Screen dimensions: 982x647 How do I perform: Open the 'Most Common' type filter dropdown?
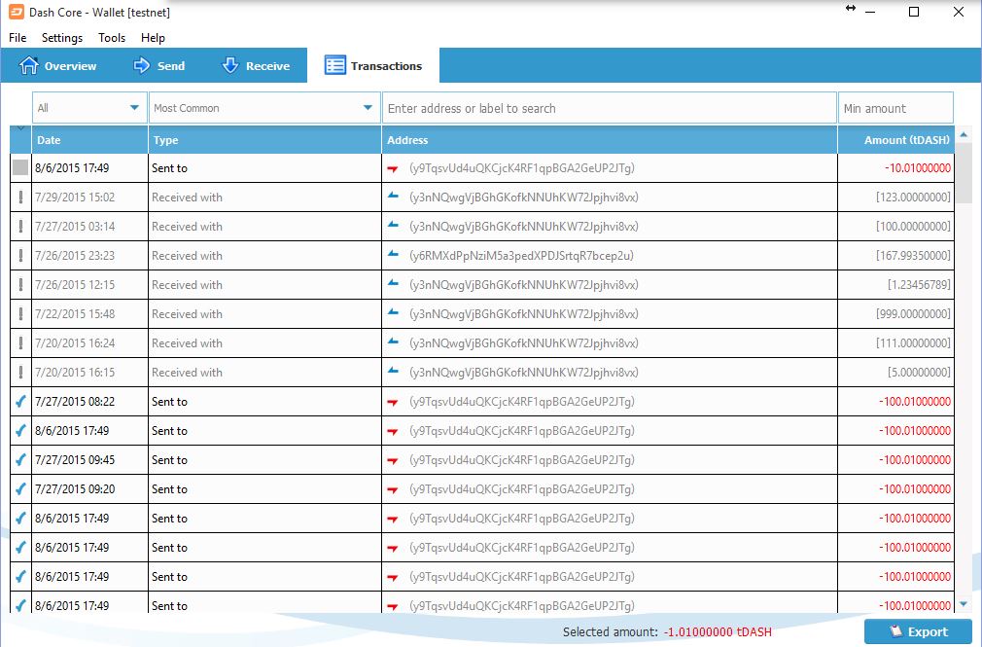(264, 108)
